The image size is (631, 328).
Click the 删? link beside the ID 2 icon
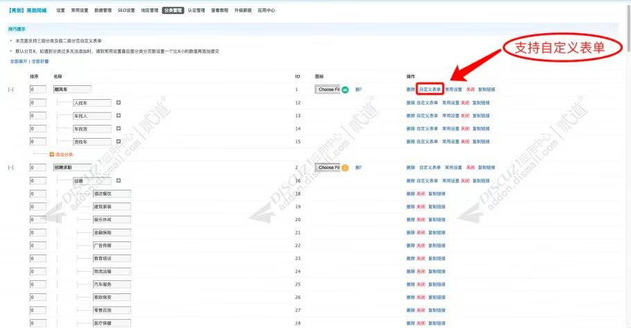[x=358, y=168]
